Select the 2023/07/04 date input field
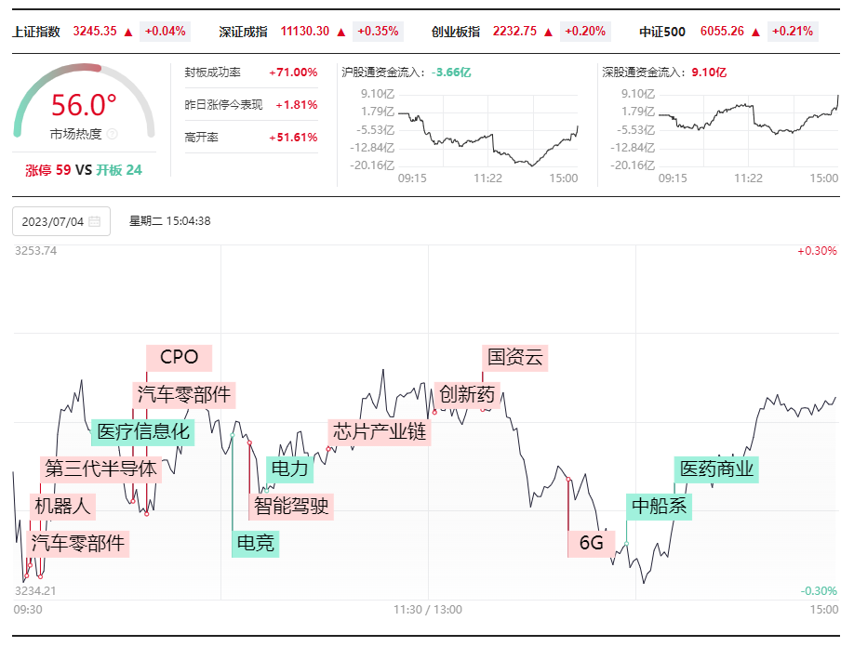Viewport: 854px width, 647px height. pyautogui.click(x=61, y=221)
